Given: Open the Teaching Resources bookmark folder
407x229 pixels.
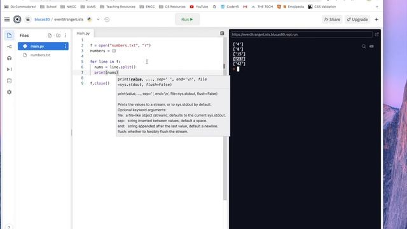Looking at the screenshot, I should (118, 7).
